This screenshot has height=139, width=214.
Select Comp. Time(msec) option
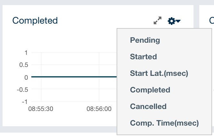tap(164, 123)
